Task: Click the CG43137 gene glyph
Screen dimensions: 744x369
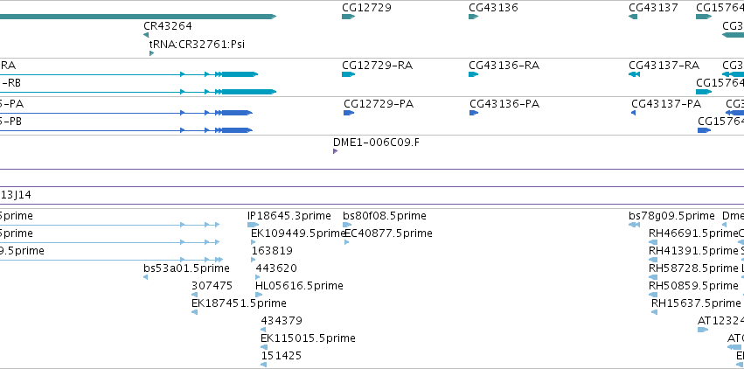Action: (x=633, y=17)
